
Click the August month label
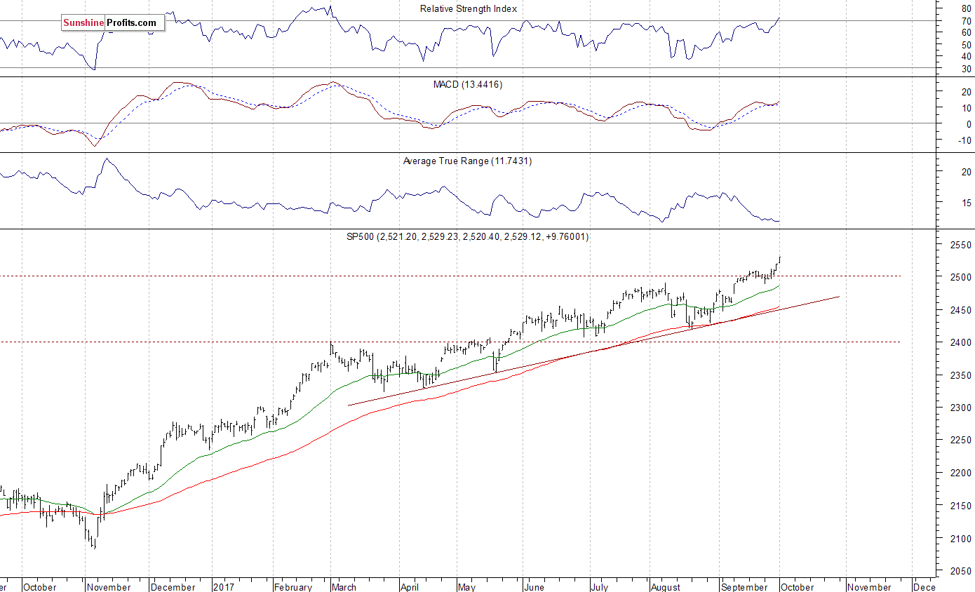(665, 587)
